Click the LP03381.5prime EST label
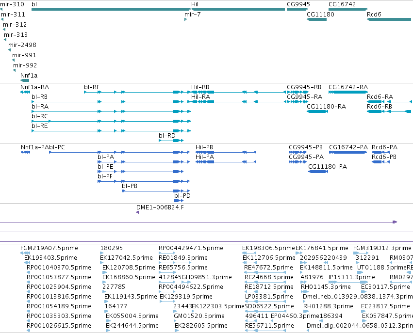This screenshot has width=413, height=333. [x=269, y=297]
